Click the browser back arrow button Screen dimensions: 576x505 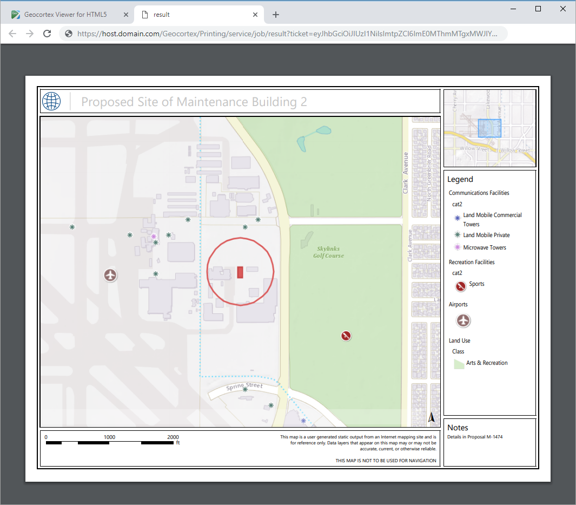click(12, 34)
